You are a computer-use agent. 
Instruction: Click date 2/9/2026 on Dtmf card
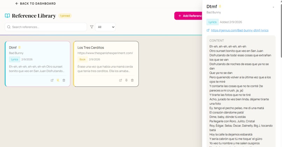(27, 59)
